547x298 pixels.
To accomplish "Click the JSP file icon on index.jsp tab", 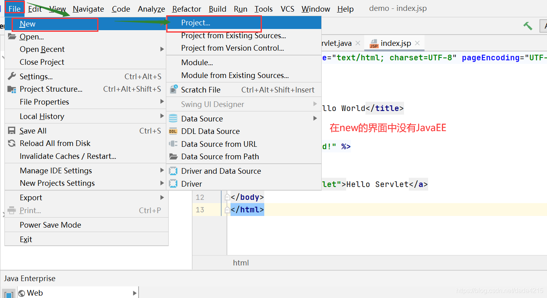I will 374,43.
